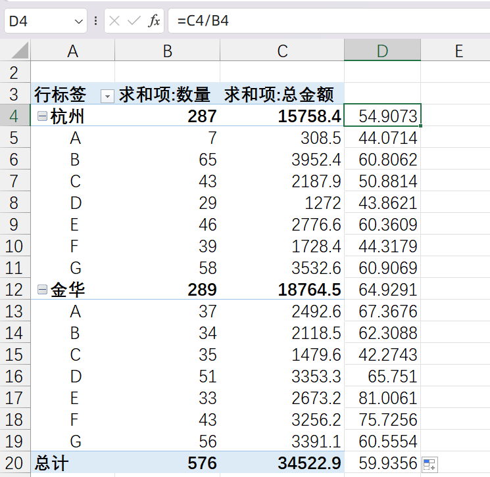Viewport: 490px width, 477px height.
Task: Open the Insert Function fx icon
Action: coord(154,21)
